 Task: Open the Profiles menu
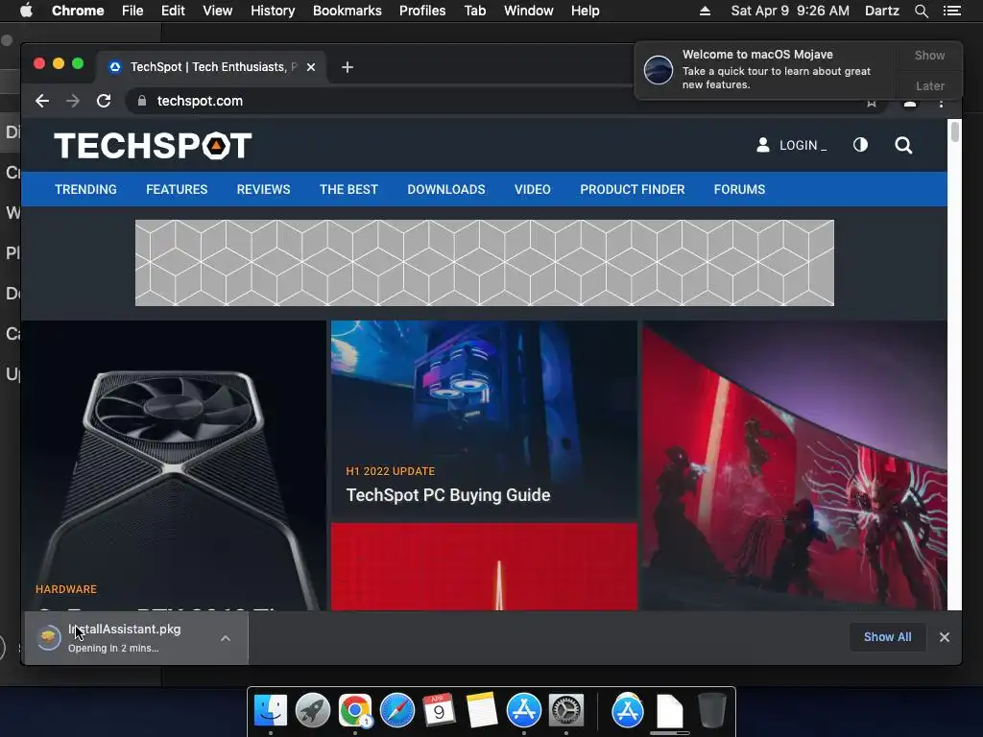[422, 11]
